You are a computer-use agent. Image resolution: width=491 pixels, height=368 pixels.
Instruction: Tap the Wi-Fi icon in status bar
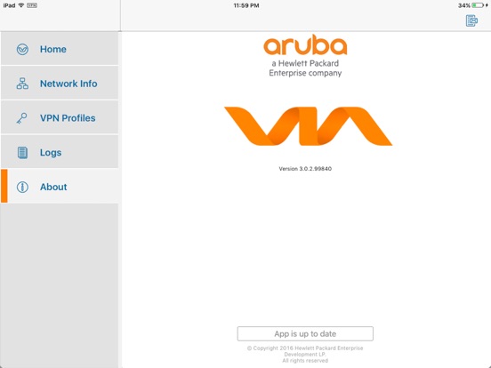pos(21,5)
